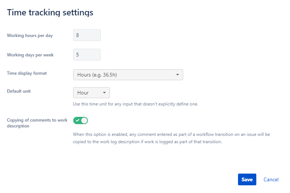The width and height of the screenshot is (290, 193).
Task: Click the checkmark icon inside the green toggle
Action: [x=77, y=120]
